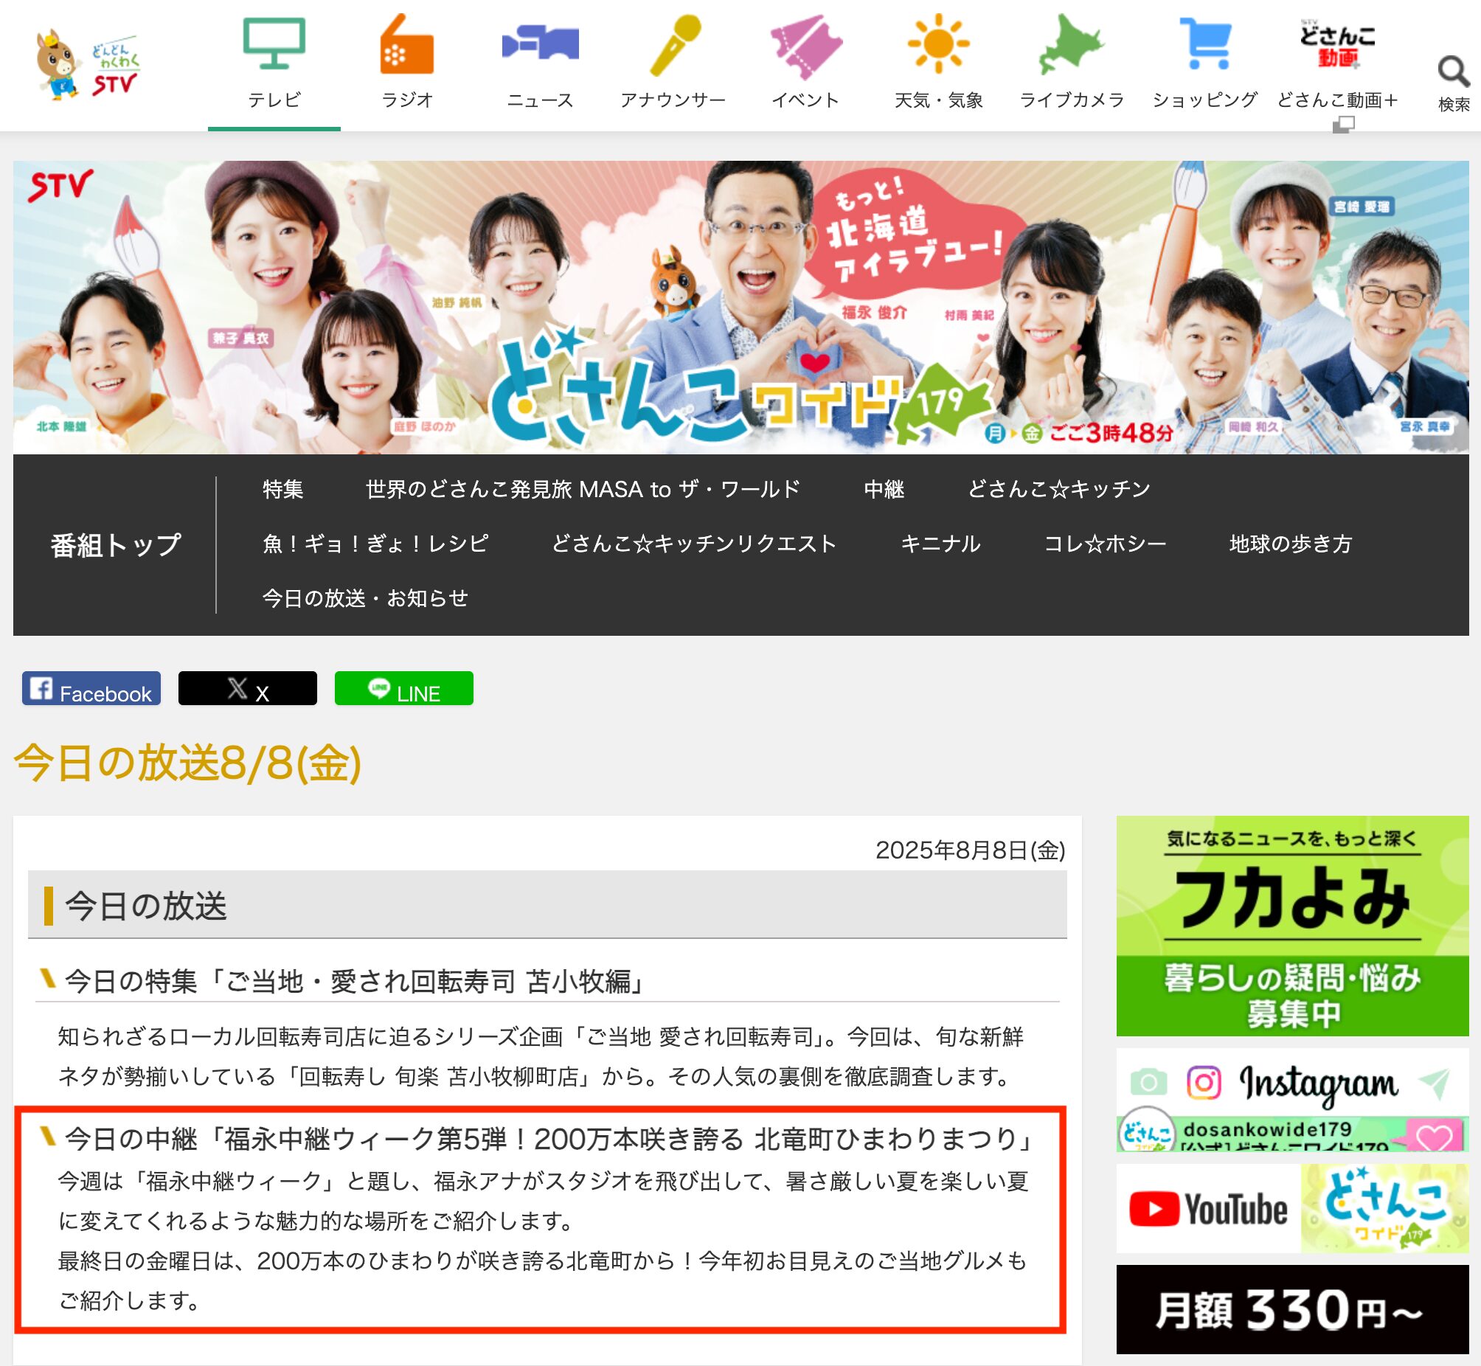Go to 番組トップ program menu

116,545
